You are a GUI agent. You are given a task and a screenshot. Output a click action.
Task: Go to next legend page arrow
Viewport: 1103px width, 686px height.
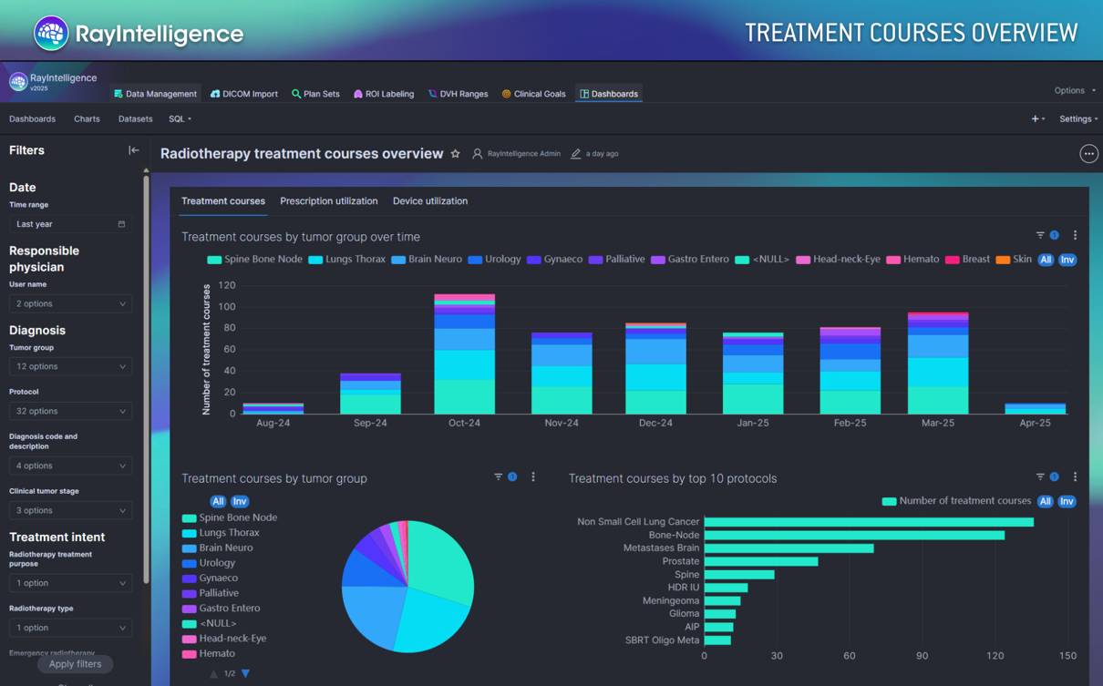245,674
